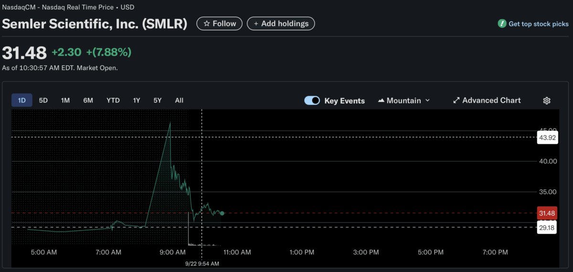The width and height of the screenshot is (573, 272).
Task: Show the 5Y price range
Action: pyautogui.click(x=158, y=100)
